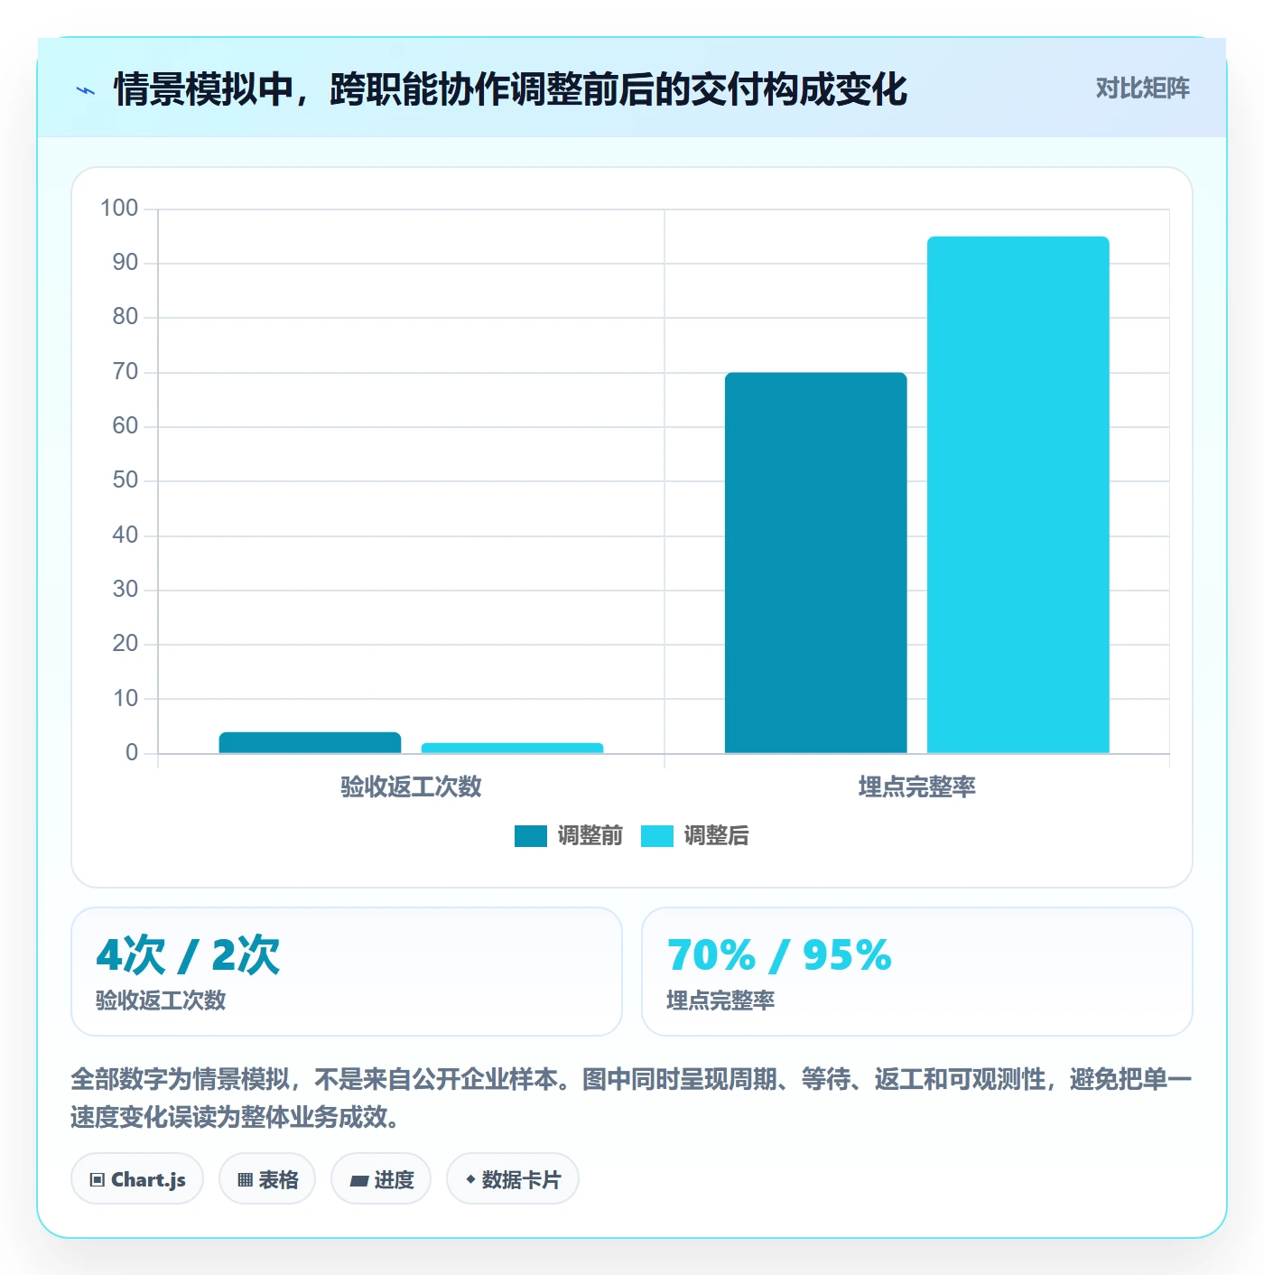Click the 埋点完整率 caption in data card
Image resolution: width=1264 pixels, height=1275 pixels.
pyautogui.click(x=720, y=1000)
